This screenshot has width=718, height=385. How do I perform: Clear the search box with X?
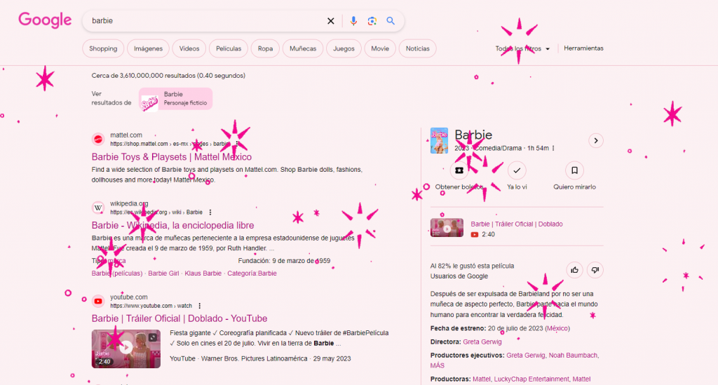331,21
